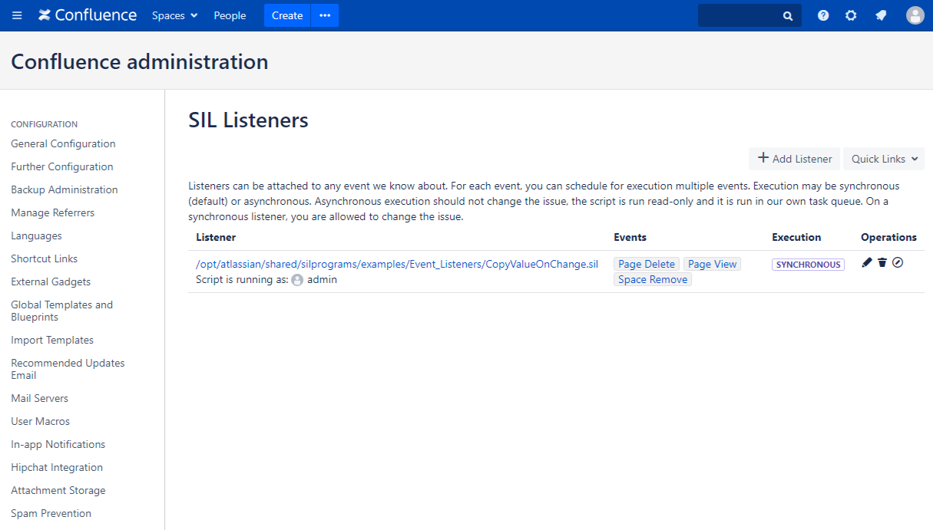Viewport: 933px width, 530px height.
Task: Open the user profile avatar
Action: [915, 15]
